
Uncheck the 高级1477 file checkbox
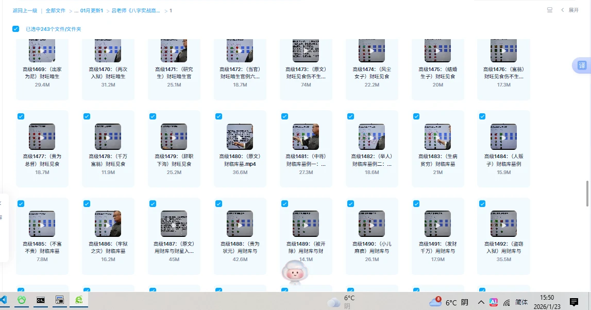(21, 116)
